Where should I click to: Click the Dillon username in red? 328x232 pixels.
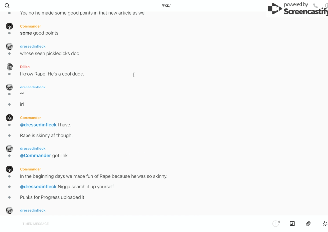pyautogui.click(x=25, y=67)
